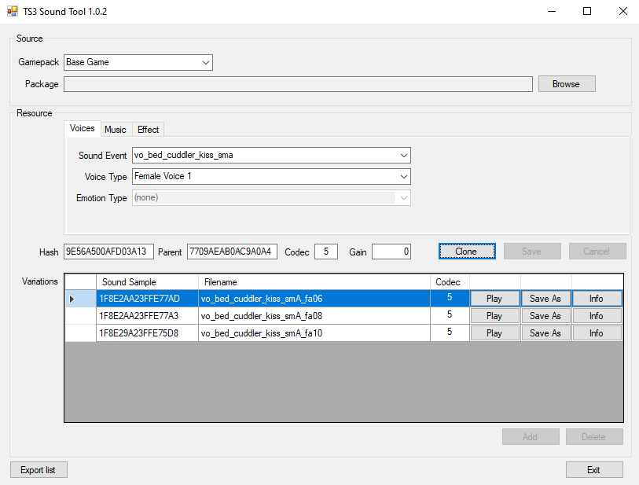Click the disabled Emotion Type dropdown
This screenshot has width=639, height=485.
coord(271,197)
